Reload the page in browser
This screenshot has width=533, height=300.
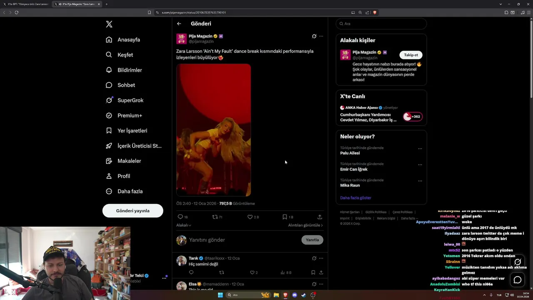17,12
